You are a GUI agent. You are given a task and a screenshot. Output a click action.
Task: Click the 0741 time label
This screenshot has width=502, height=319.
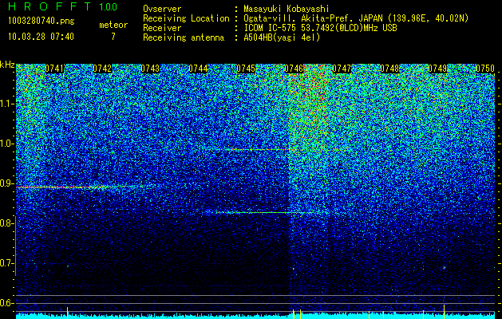[x=54, y=69]
